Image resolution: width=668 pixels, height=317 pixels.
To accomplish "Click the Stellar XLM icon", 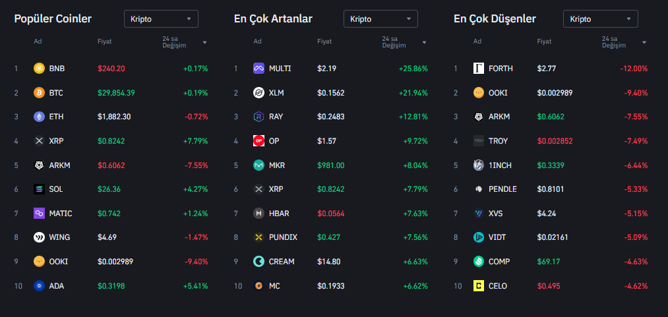I will [258, 92].
